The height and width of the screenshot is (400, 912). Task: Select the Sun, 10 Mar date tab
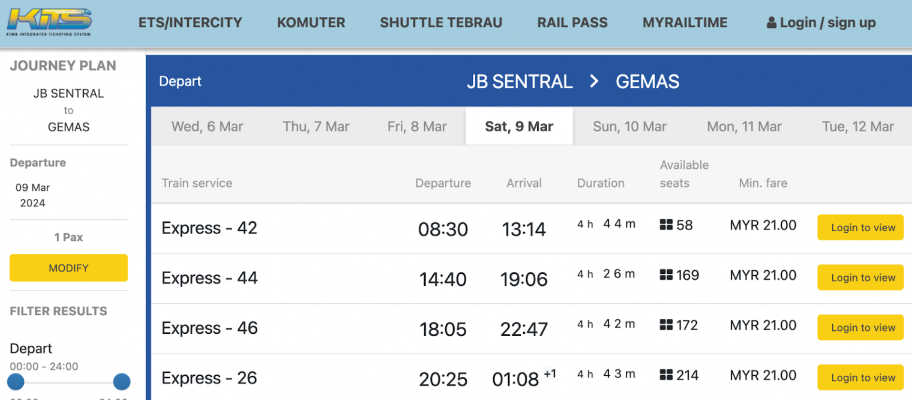click(x=629, y=127)
